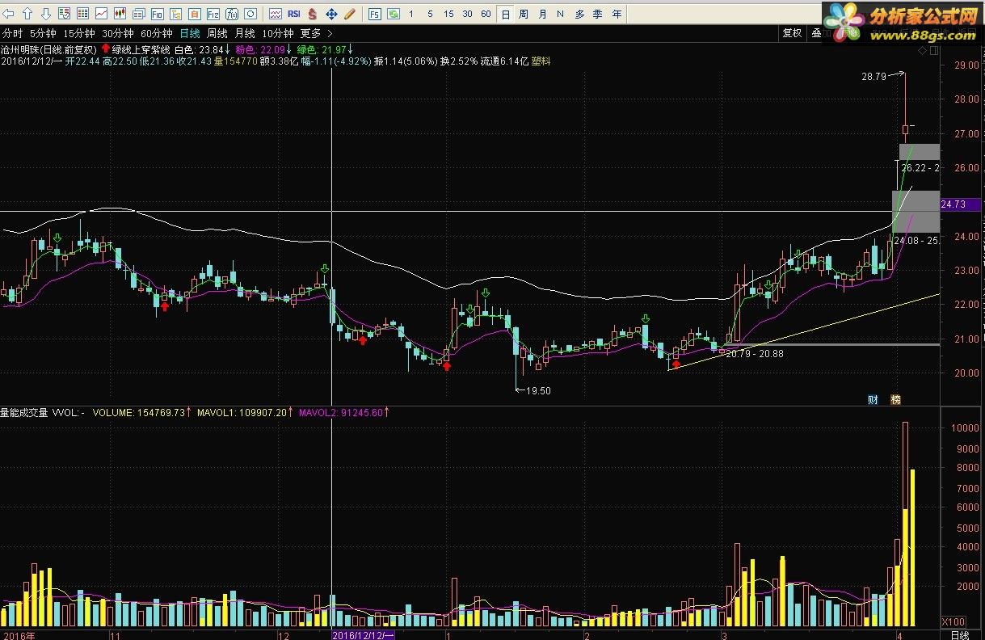Toggle the 1-minute period button
The width and height of the screenshot is (985, 640).
click(411, 14)
